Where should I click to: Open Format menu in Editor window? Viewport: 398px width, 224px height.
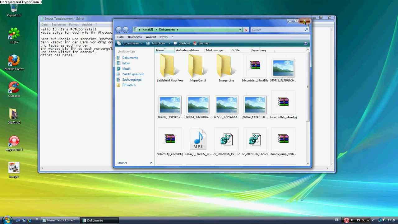pos(74,25)
